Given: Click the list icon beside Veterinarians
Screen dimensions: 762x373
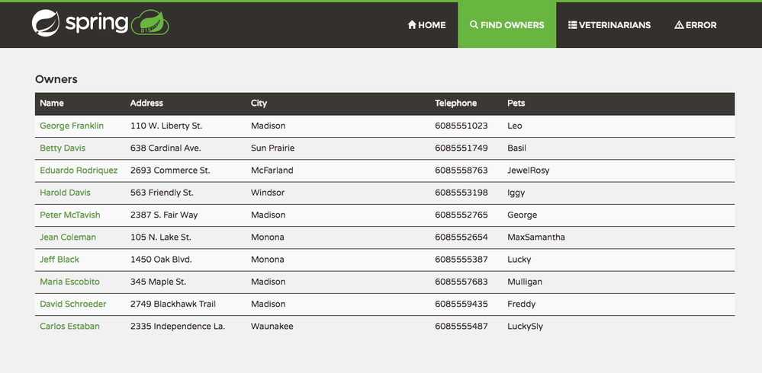Looking at the screenshot, I should point(573,24).
